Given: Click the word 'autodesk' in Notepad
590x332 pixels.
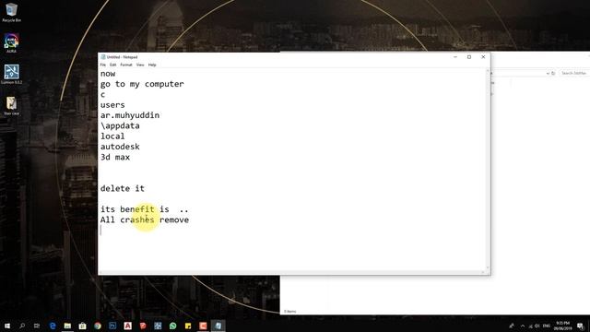Looking at the screenshot, I should click(120, 147).
